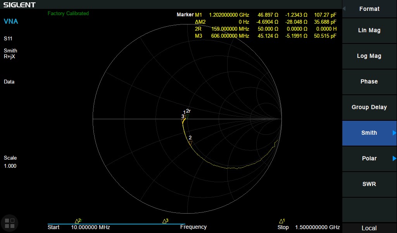Select marker 3 triangle on frequency axis
The width and height of the screenshot is (397, 233).
point(165,221)
